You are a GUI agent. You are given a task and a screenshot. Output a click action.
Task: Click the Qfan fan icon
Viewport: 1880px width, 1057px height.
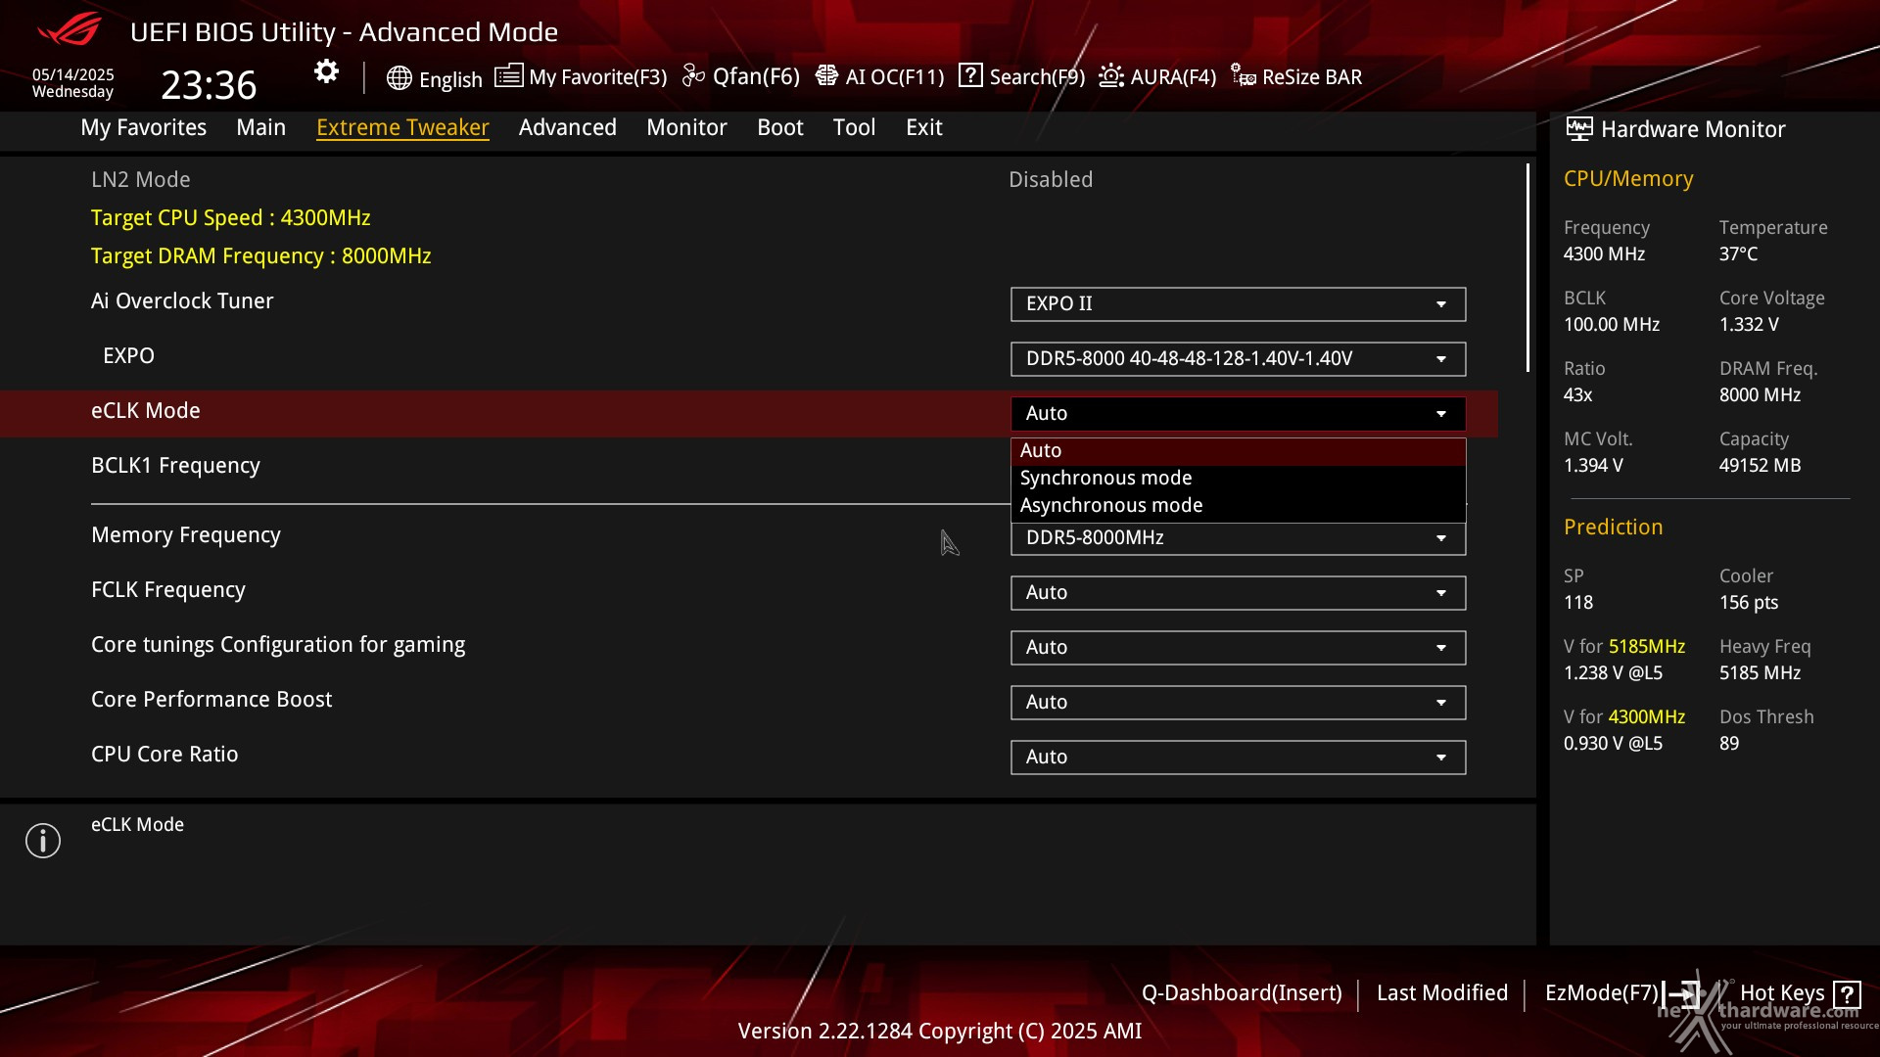click(693, 75)
